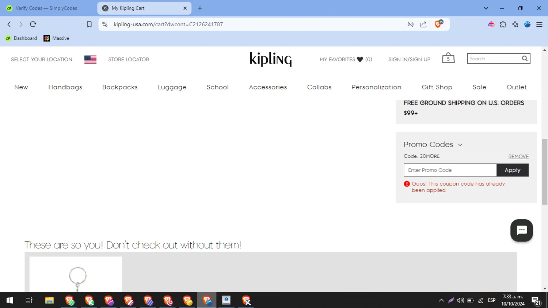Collapse the Promo Codes section chevron

tap(460, 145)
